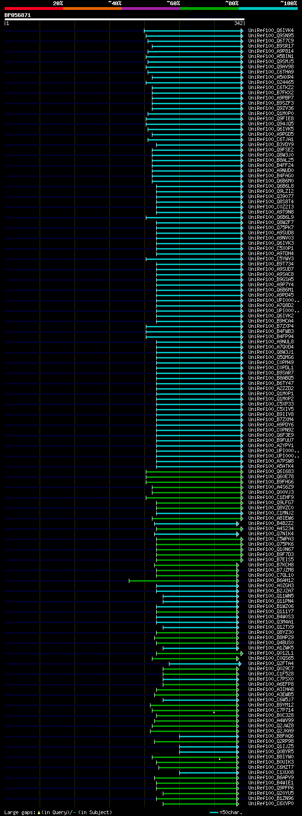Click label UniRef100_C1EHF9

[x=271, y=497]
